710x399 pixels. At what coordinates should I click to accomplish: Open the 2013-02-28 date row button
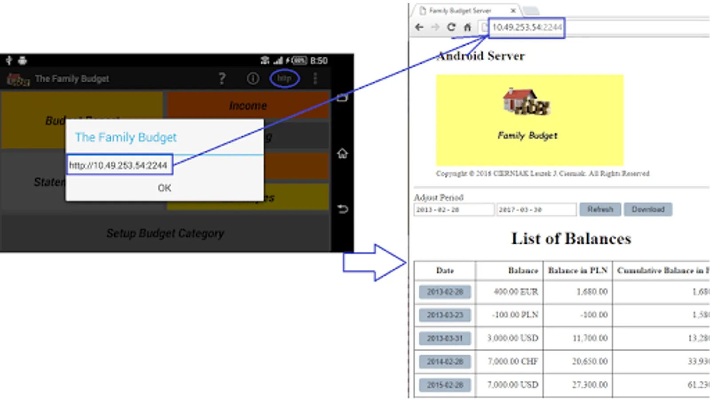(445, 292)
